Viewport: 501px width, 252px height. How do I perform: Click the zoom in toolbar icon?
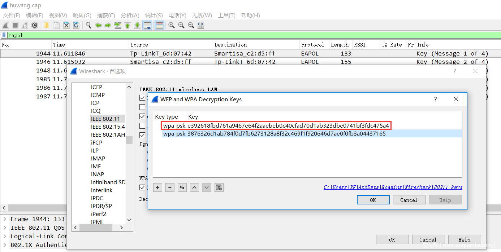pyautogui.click(x=172, y=25)
